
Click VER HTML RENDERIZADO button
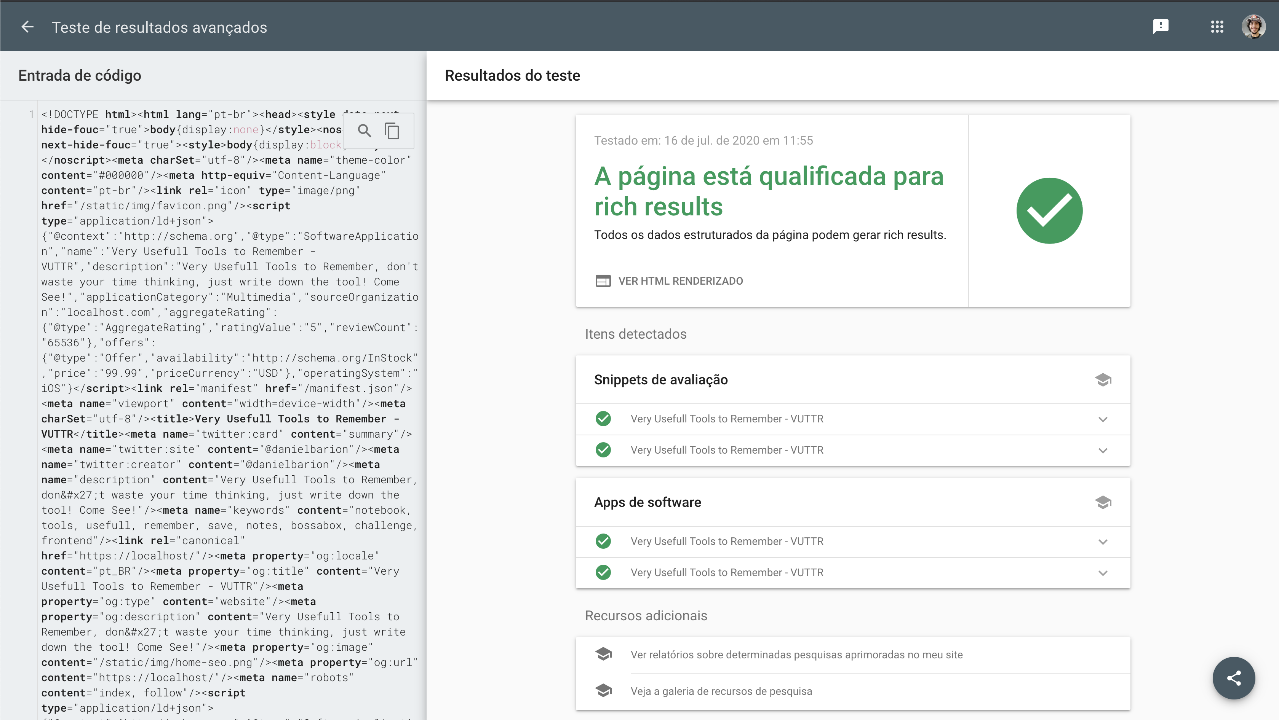[x=669, y=281]
